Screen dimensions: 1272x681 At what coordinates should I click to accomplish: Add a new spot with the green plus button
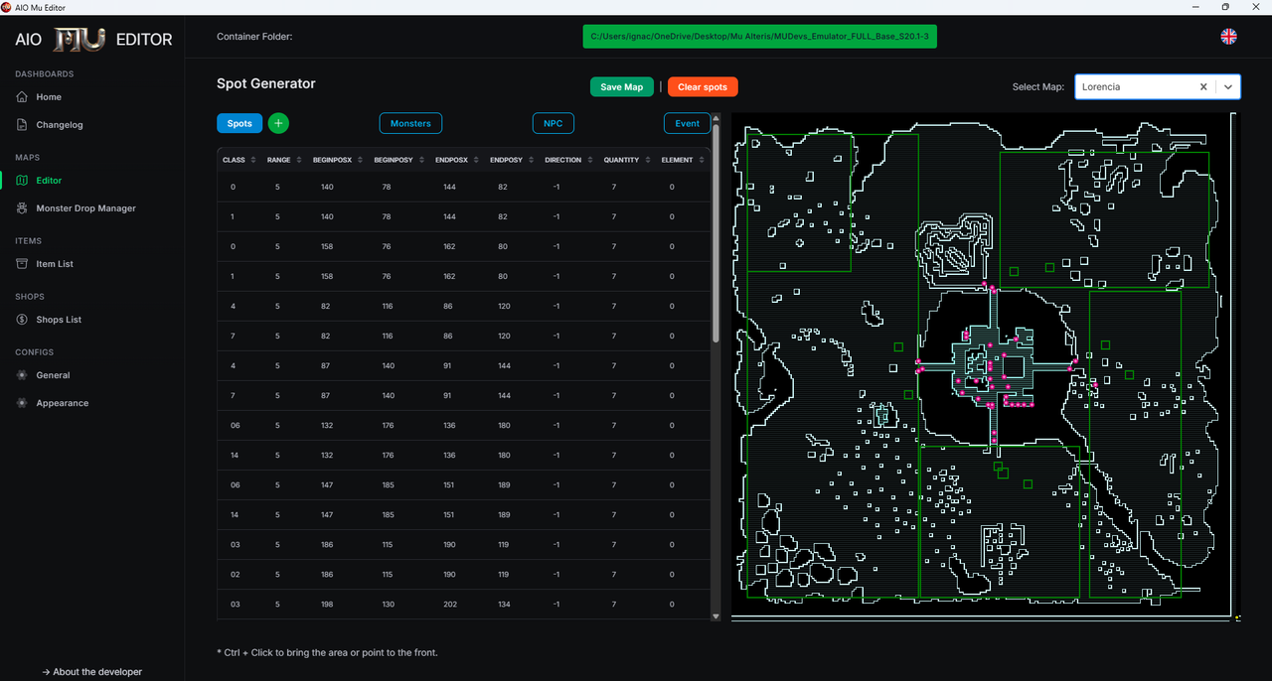click(278, 123)
